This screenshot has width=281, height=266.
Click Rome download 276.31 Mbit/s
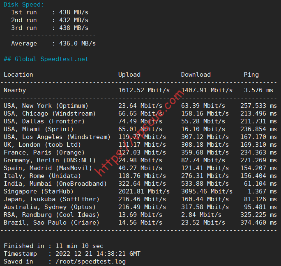tap(205, 176)
